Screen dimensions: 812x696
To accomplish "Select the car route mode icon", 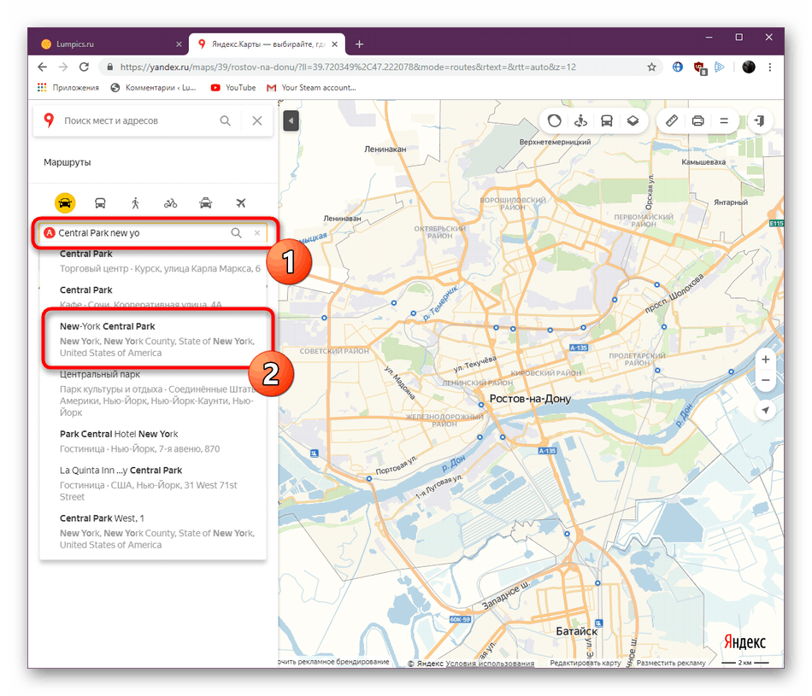I will click(65, 203).
